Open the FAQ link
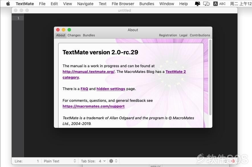This screenshot has width=252, height=167. coord(84,89)
